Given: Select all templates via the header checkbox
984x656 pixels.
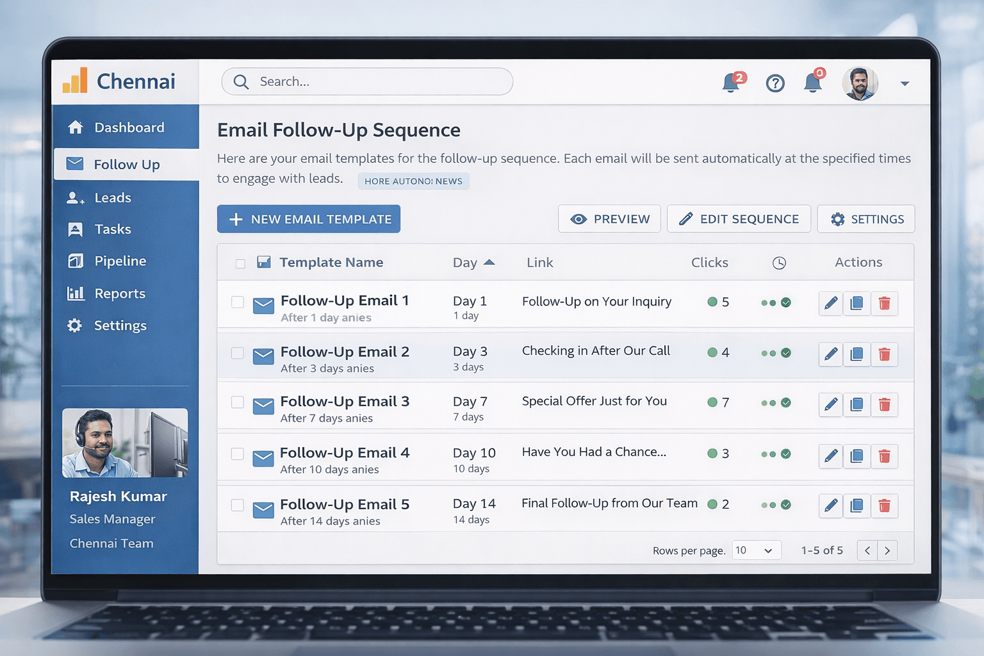Looking at the screenshot, I should (x=240, y=263).
